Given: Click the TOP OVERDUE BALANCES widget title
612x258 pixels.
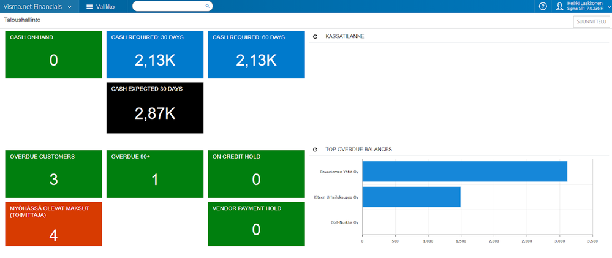Looking at the screenshot, I should pos(359,149).
